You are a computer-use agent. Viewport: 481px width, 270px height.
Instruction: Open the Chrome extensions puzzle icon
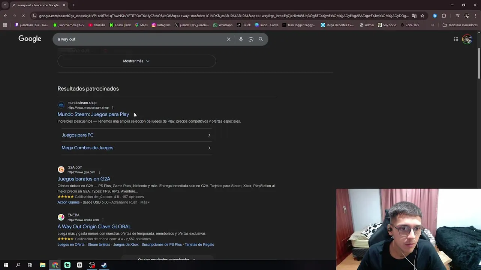(x=444, y=16)
